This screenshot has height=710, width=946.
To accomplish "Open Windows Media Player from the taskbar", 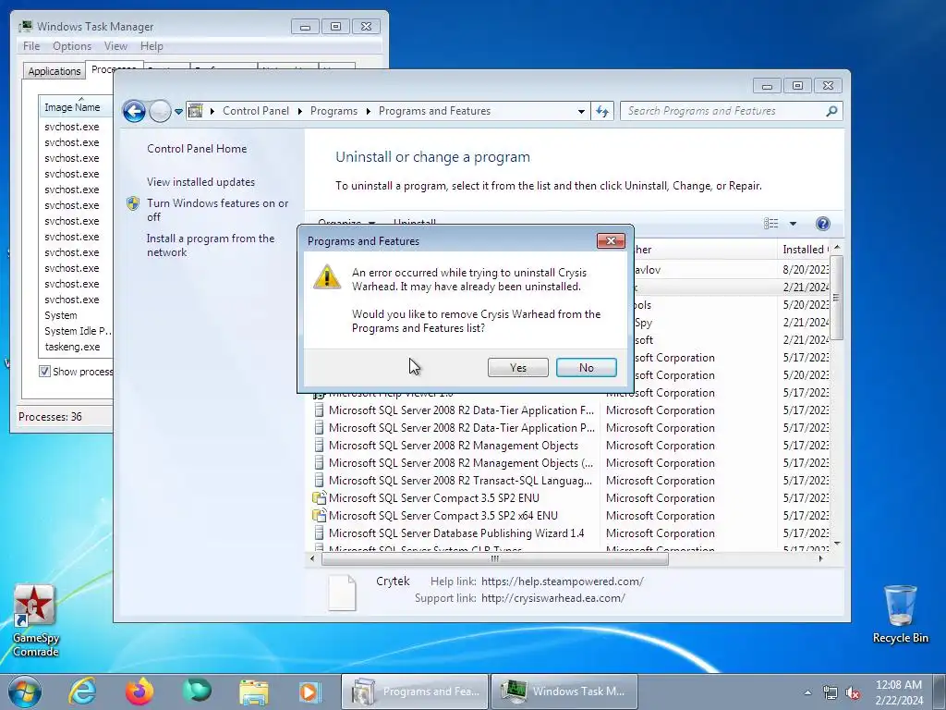I will coord(310,692).
